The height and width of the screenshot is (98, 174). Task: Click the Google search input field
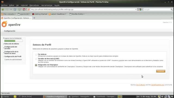[157, 10]
